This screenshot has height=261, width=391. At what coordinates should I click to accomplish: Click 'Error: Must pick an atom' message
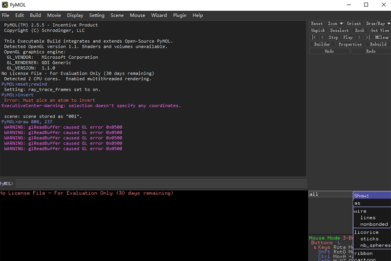pyautogui.click(x=50, y=100)
